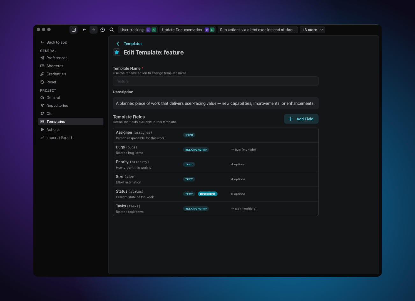415x301 pixels.
Task: Click the General home icon
Action: (x=42, y=98)
